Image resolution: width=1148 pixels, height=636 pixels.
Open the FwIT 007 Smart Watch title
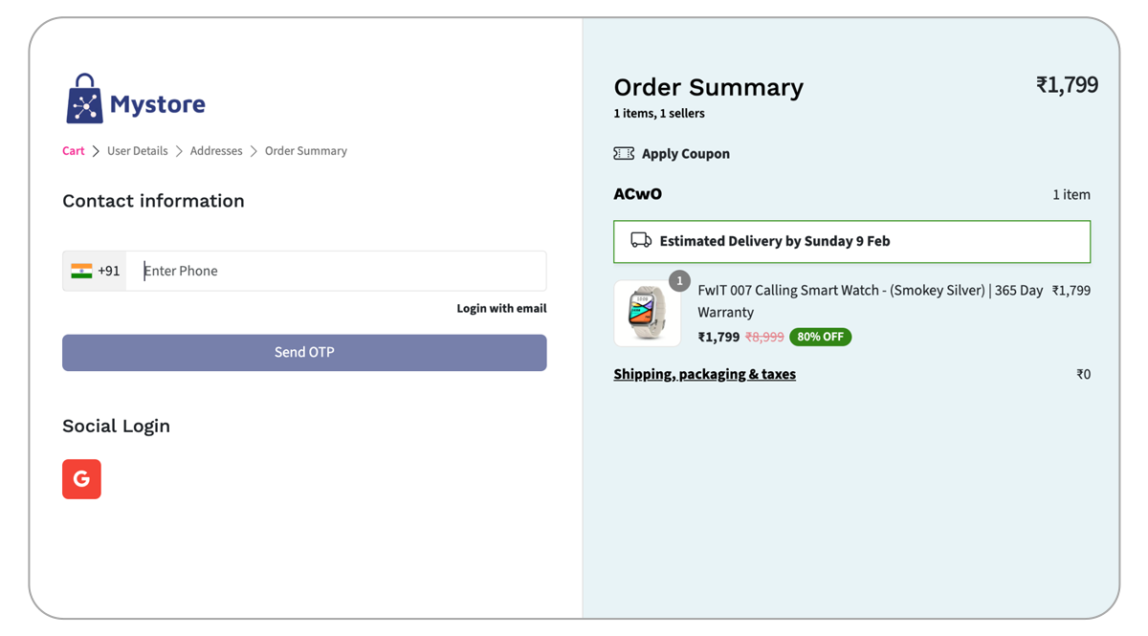[870, 291]
